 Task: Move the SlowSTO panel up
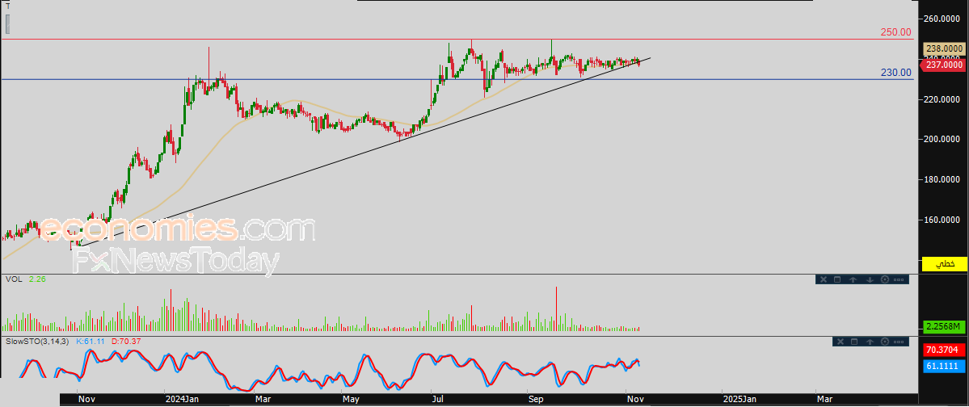coord(870,342)
